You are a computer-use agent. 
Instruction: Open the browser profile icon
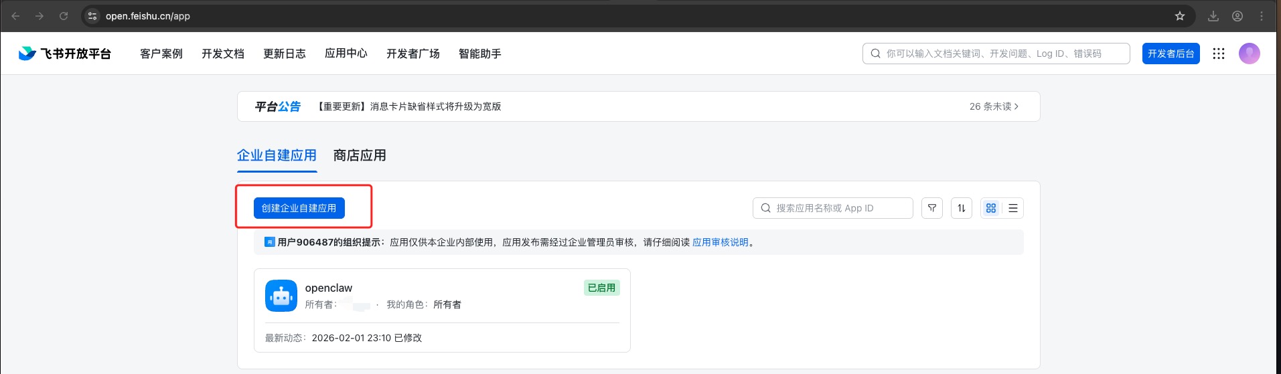[1237, 16]
